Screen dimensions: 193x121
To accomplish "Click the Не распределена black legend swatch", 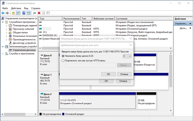I will click(x=40, y=114).
